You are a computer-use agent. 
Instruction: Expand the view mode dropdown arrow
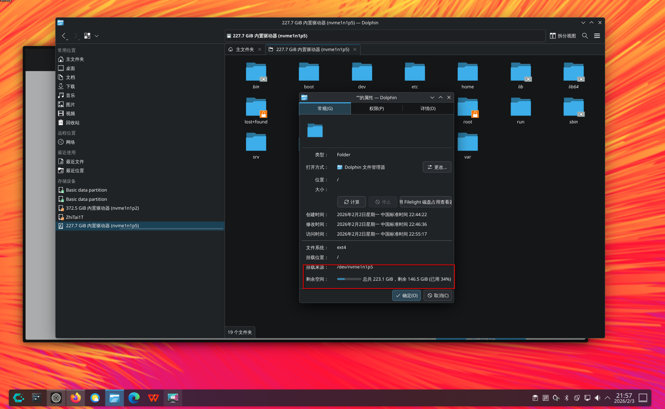point(97,36)
